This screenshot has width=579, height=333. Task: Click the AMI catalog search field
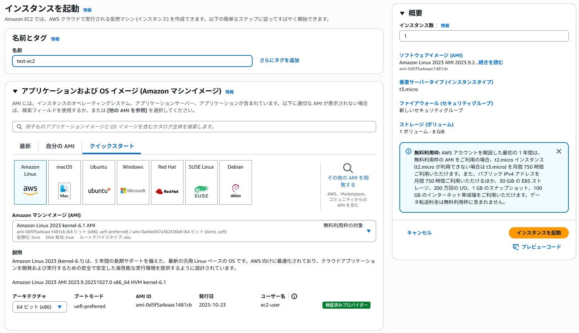[x=194, y=127]
